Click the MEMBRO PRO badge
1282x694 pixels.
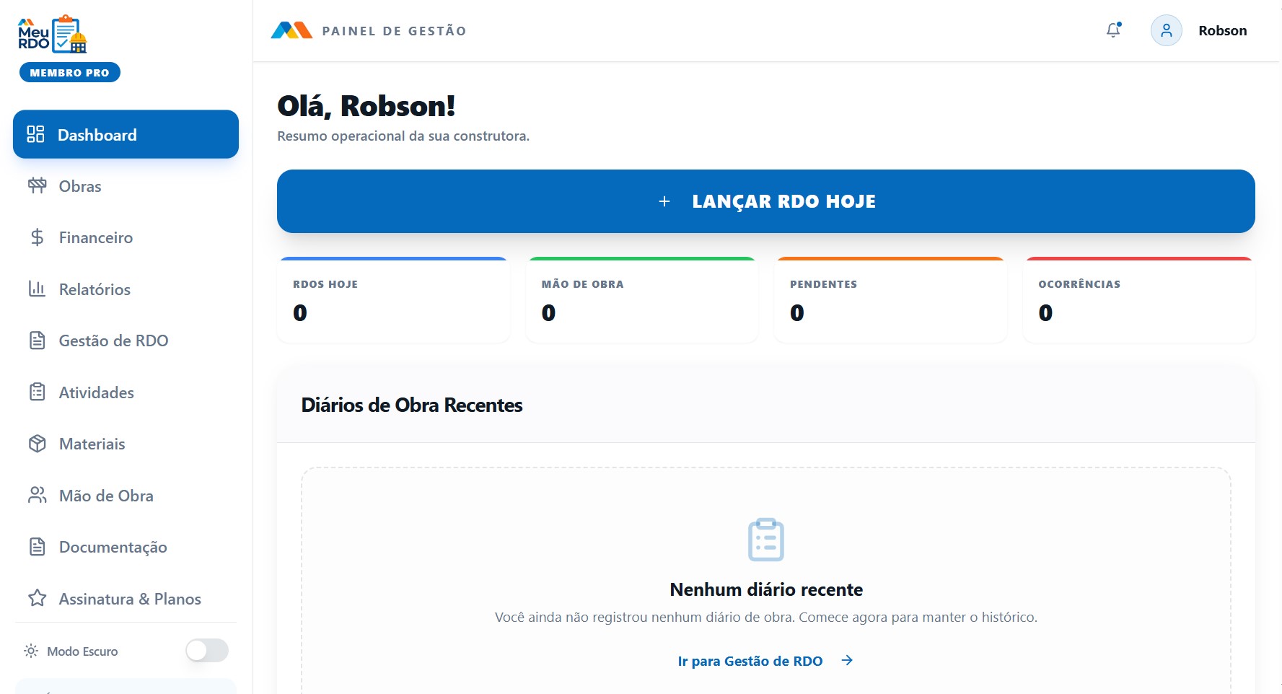click(70, 73)
